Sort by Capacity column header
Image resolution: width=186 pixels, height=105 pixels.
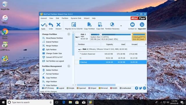click(x=107, y=44)
